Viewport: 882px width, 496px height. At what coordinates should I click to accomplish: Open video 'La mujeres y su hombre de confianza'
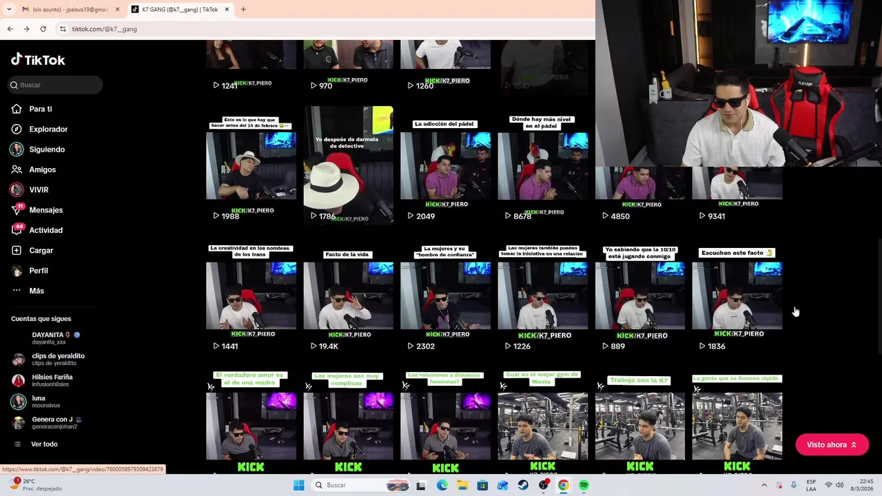445,296
